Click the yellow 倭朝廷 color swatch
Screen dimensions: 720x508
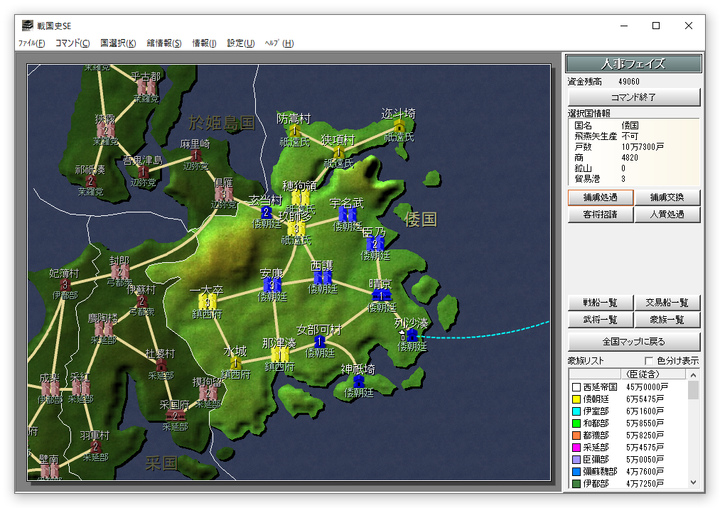576,400
